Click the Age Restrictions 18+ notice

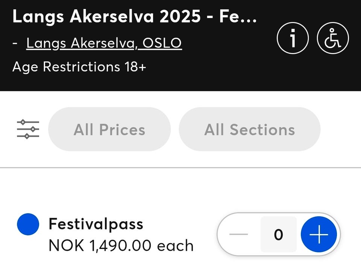click(x=79, y=67)
